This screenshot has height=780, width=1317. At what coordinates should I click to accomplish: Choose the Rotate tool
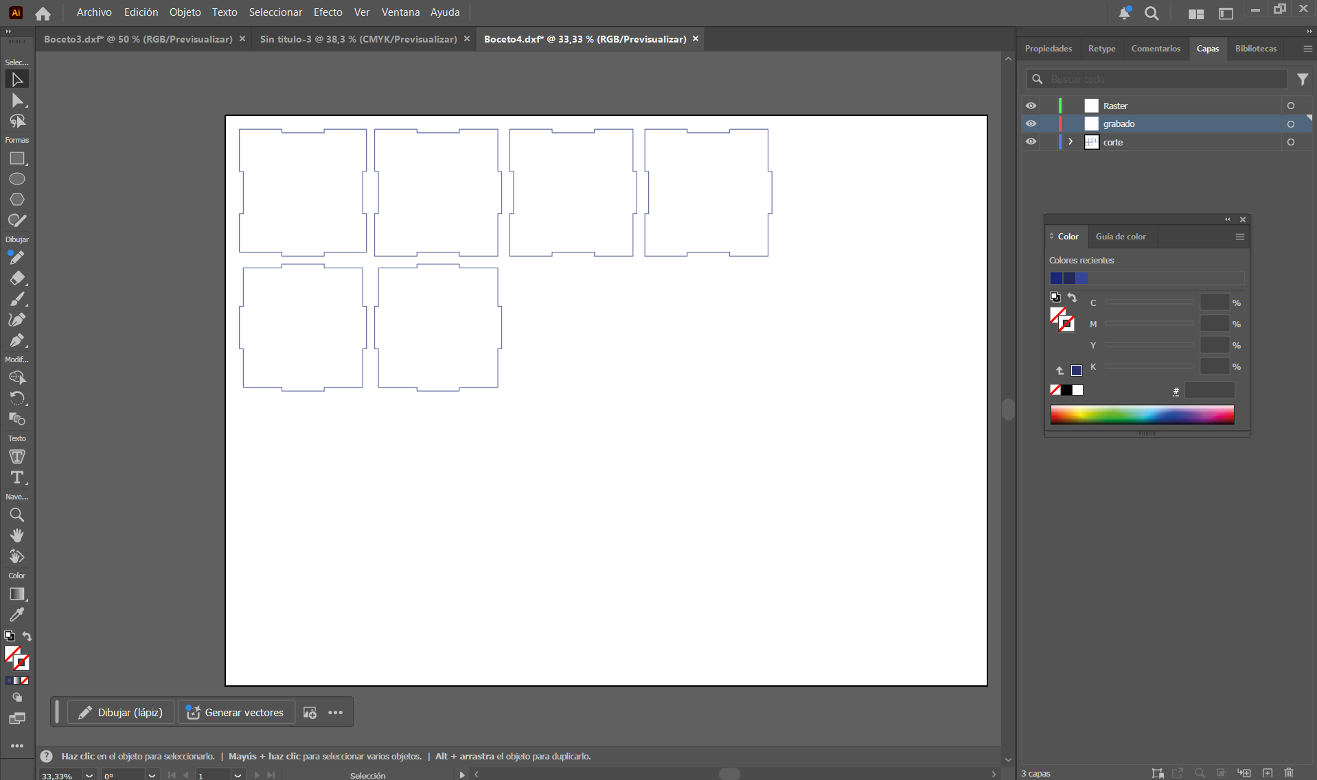pos(16,398)
